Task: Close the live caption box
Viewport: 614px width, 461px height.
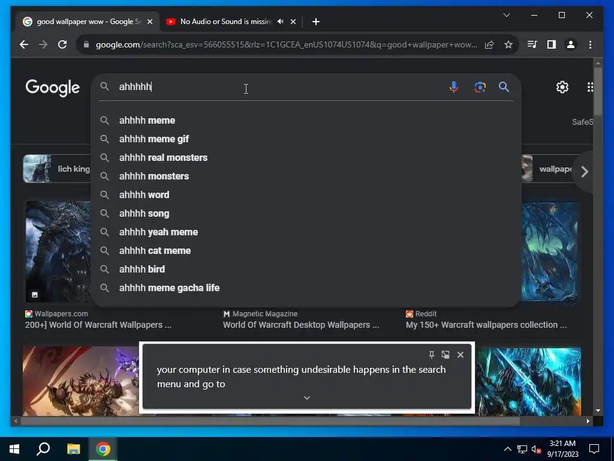Action: [460, 355]
